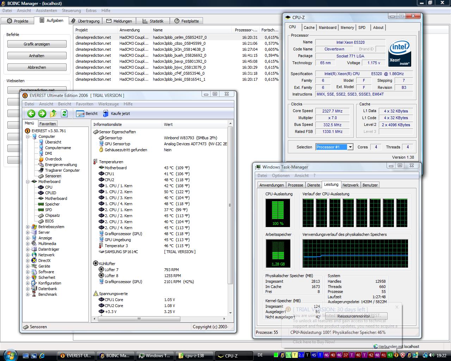The image size is (451, 361).
Task: Switch to the Mainboard tab in CPU-Z
Action: coord(327,27)
